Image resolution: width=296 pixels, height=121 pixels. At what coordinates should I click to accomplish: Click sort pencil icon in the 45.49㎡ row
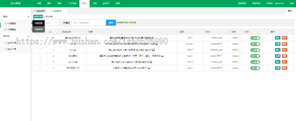(x=238, y=44)
